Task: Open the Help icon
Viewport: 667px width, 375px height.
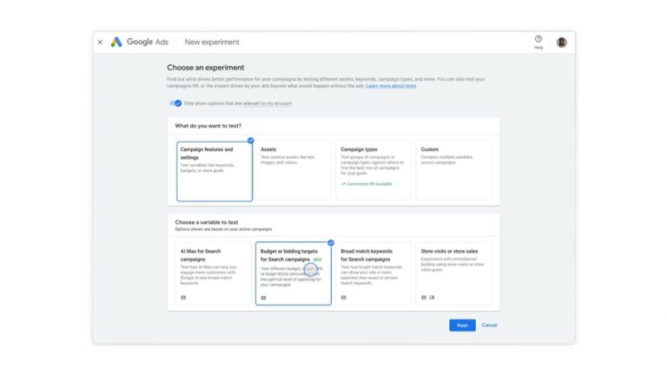Action: coord(538,42)
